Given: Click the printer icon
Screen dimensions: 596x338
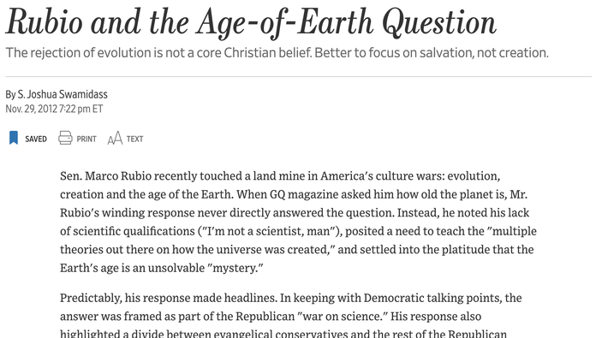Looking at the screenshot, I should click(x=65, y=138).
